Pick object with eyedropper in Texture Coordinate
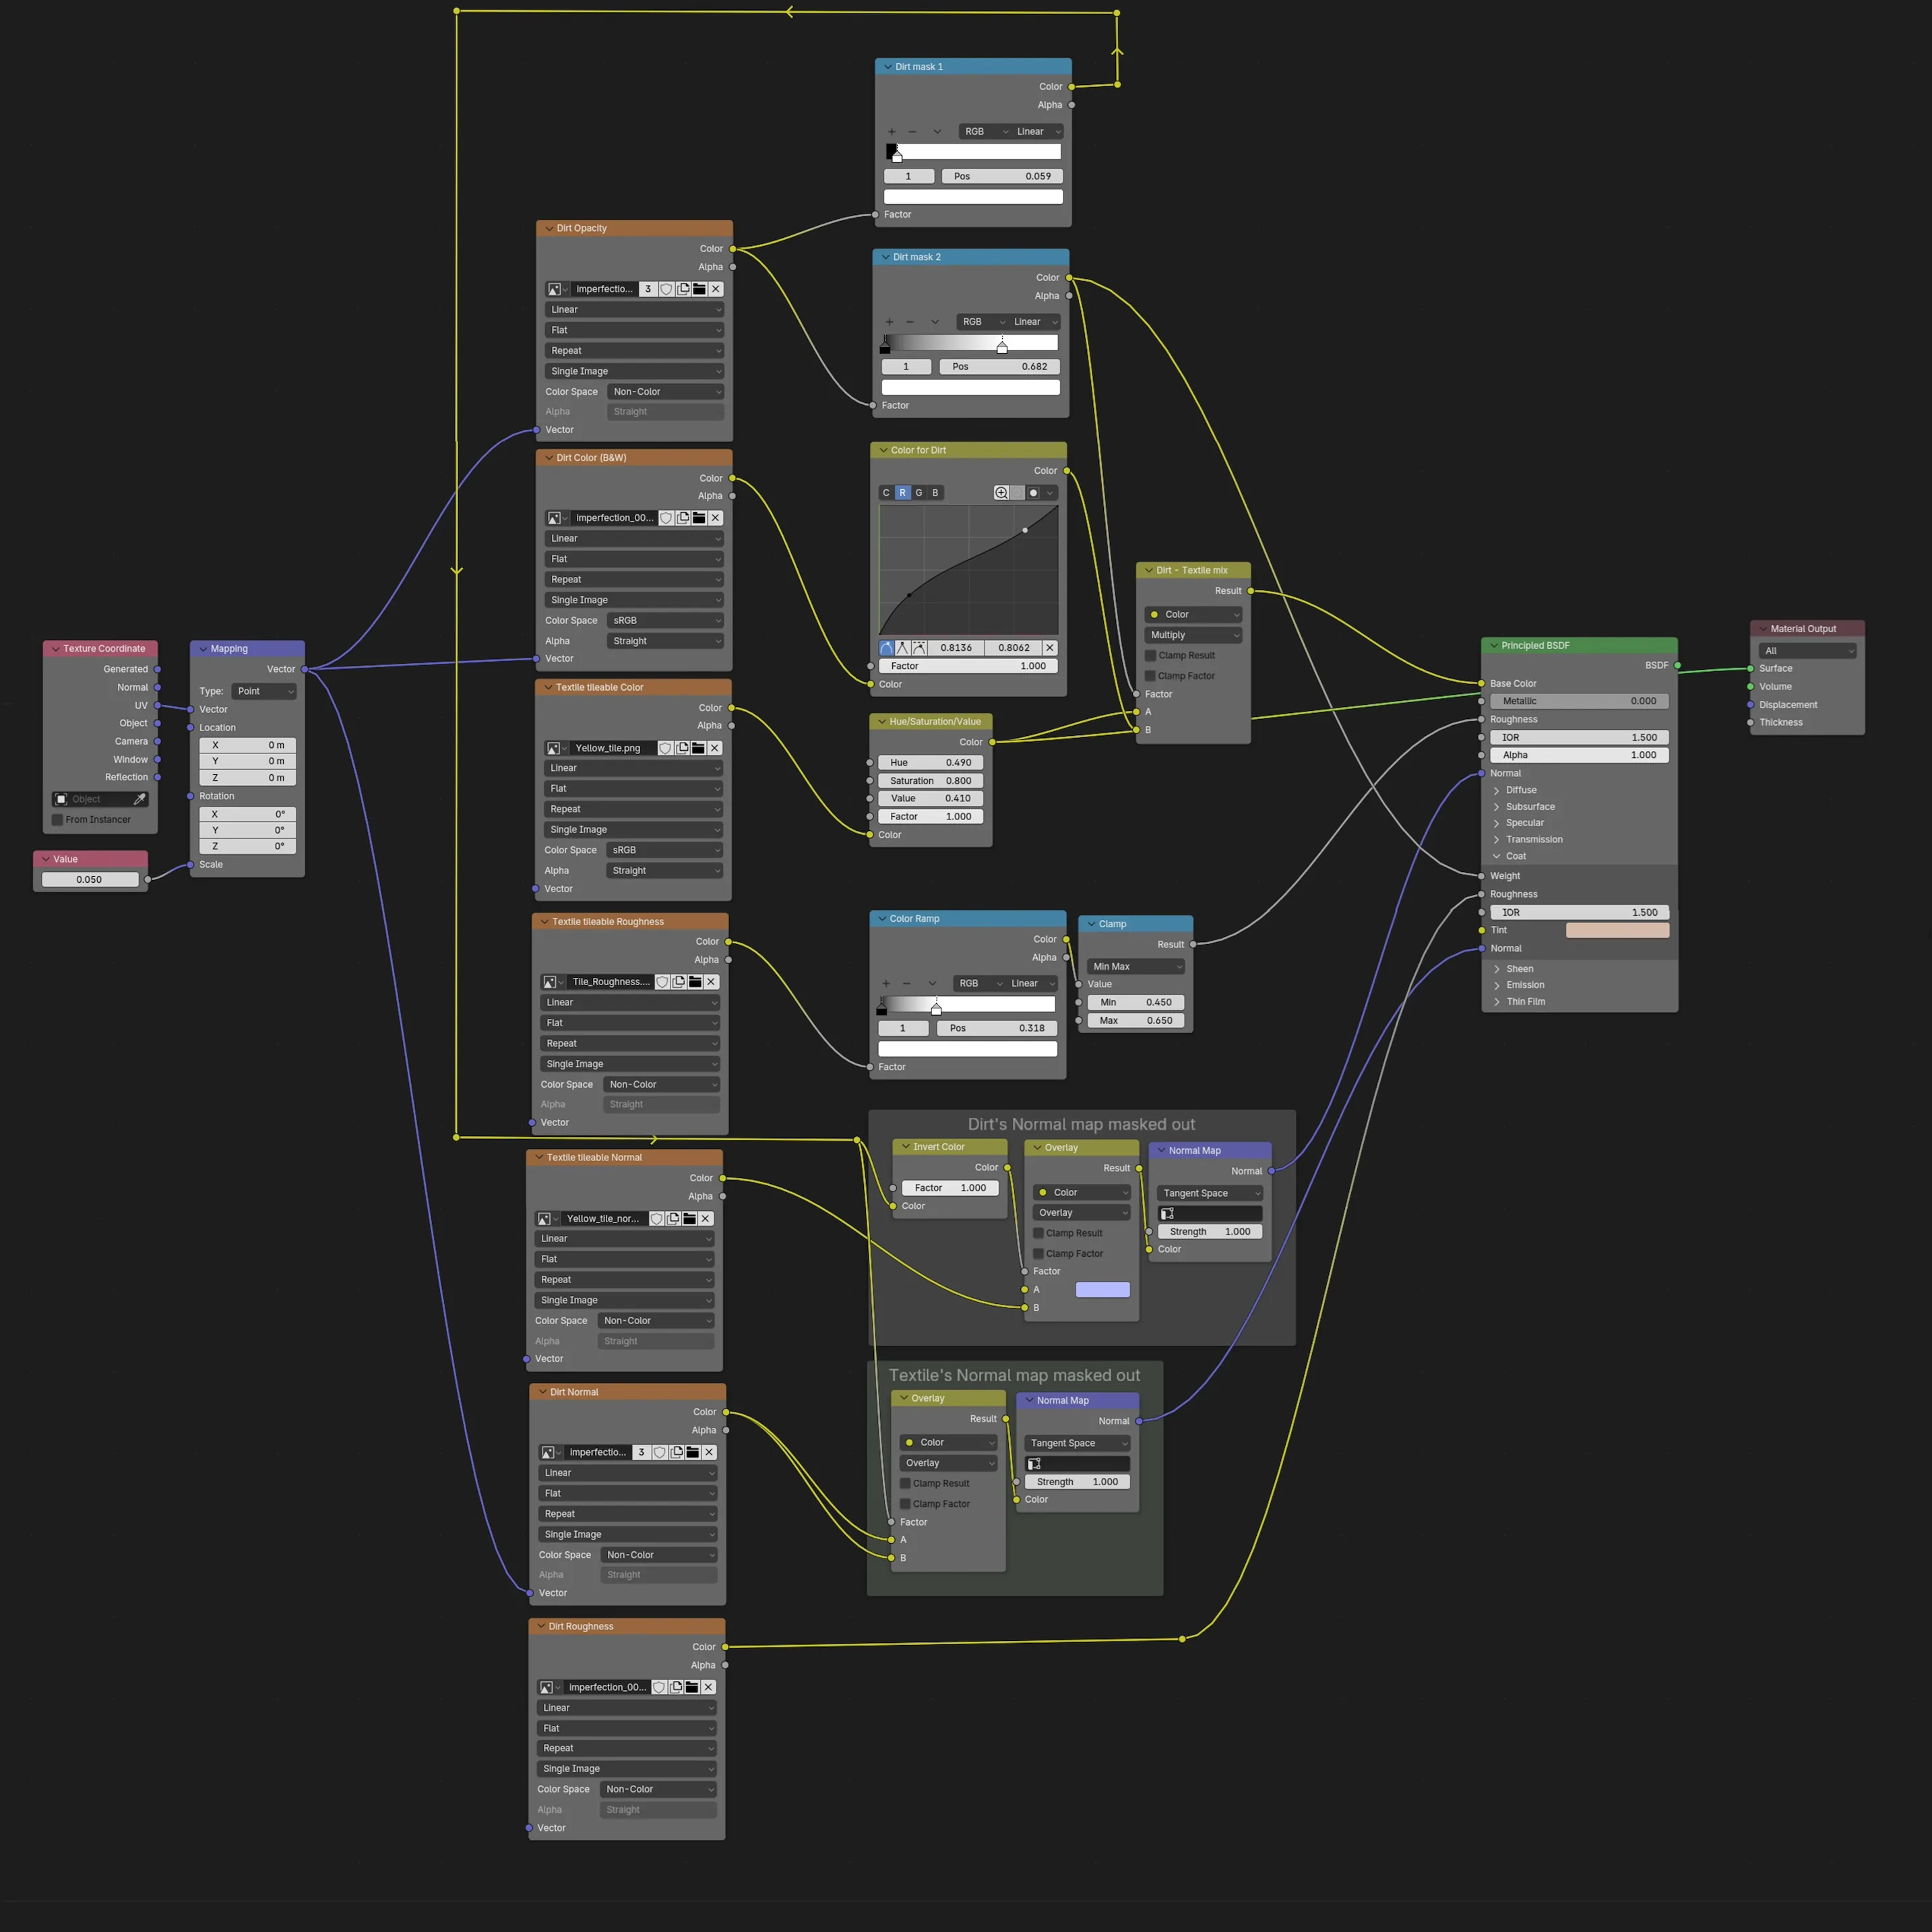Viewport: 1932px width, 1932px height. pos(140,799)
